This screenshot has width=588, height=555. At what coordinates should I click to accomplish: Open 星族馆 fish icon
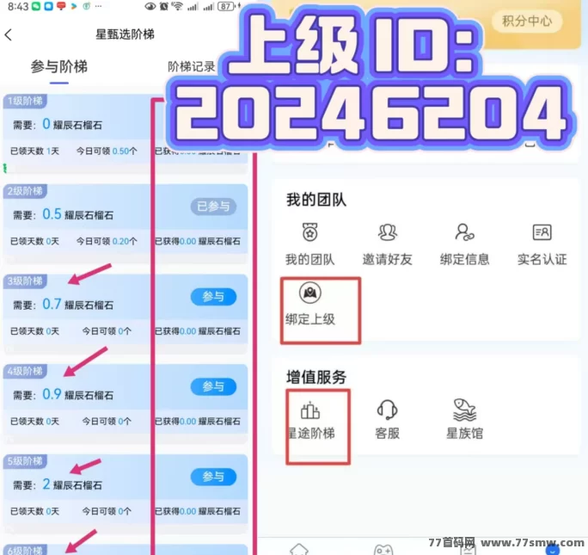[464, 410]
